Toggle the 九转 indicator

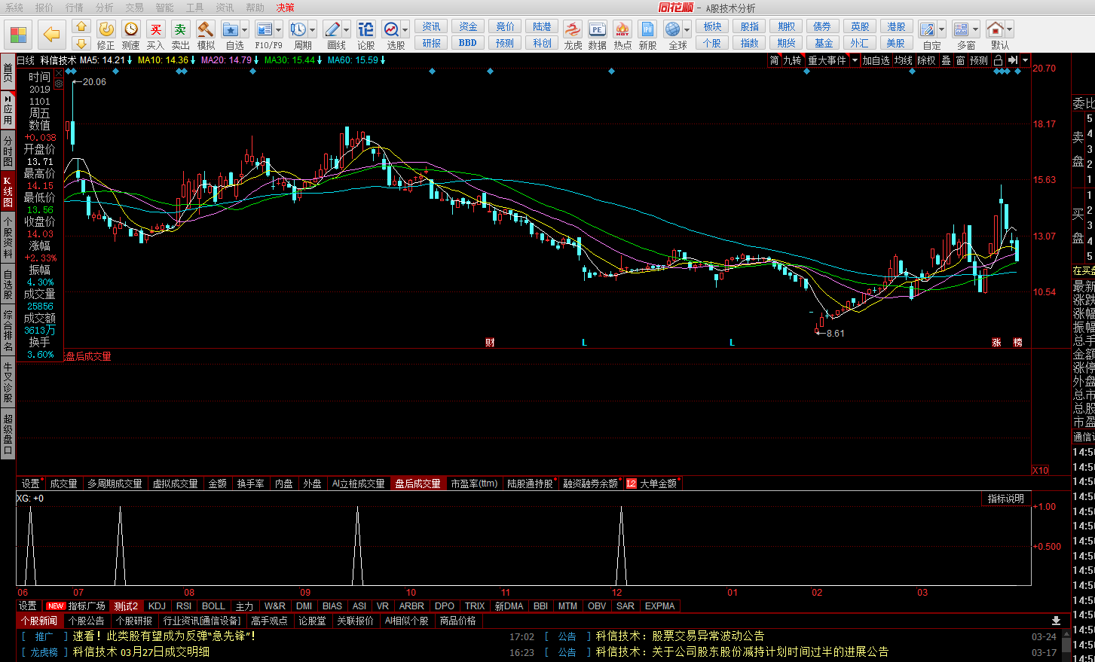(x=792, y=60)
